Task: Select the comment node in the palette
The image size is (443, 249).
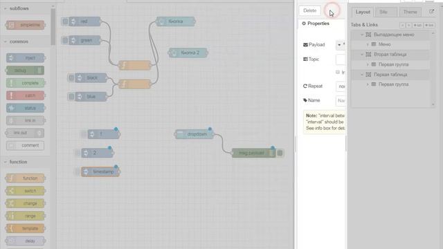Action: 26,145
